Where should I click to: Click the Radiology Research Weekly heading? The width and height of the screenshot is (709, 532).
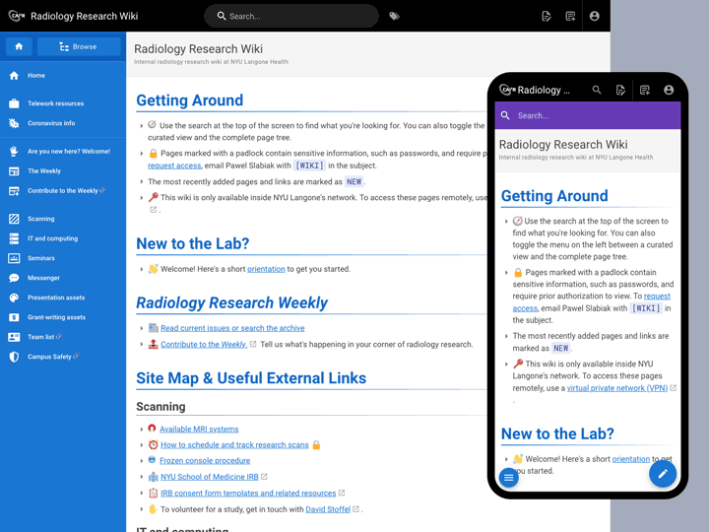[x=232, y=302]
